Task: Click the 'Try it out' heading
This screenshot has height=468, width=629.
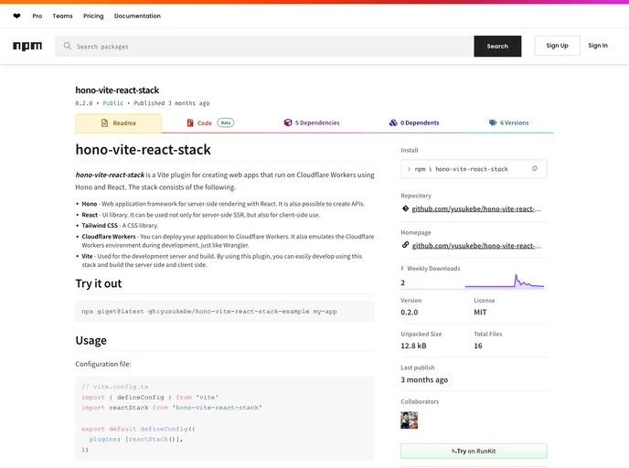Action: tap(99, 283)
